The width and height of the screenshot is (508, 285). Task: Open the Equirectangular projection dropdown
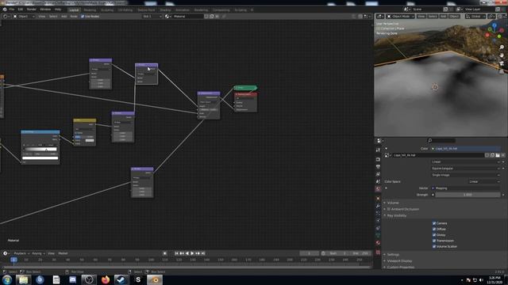coord(466,169)
